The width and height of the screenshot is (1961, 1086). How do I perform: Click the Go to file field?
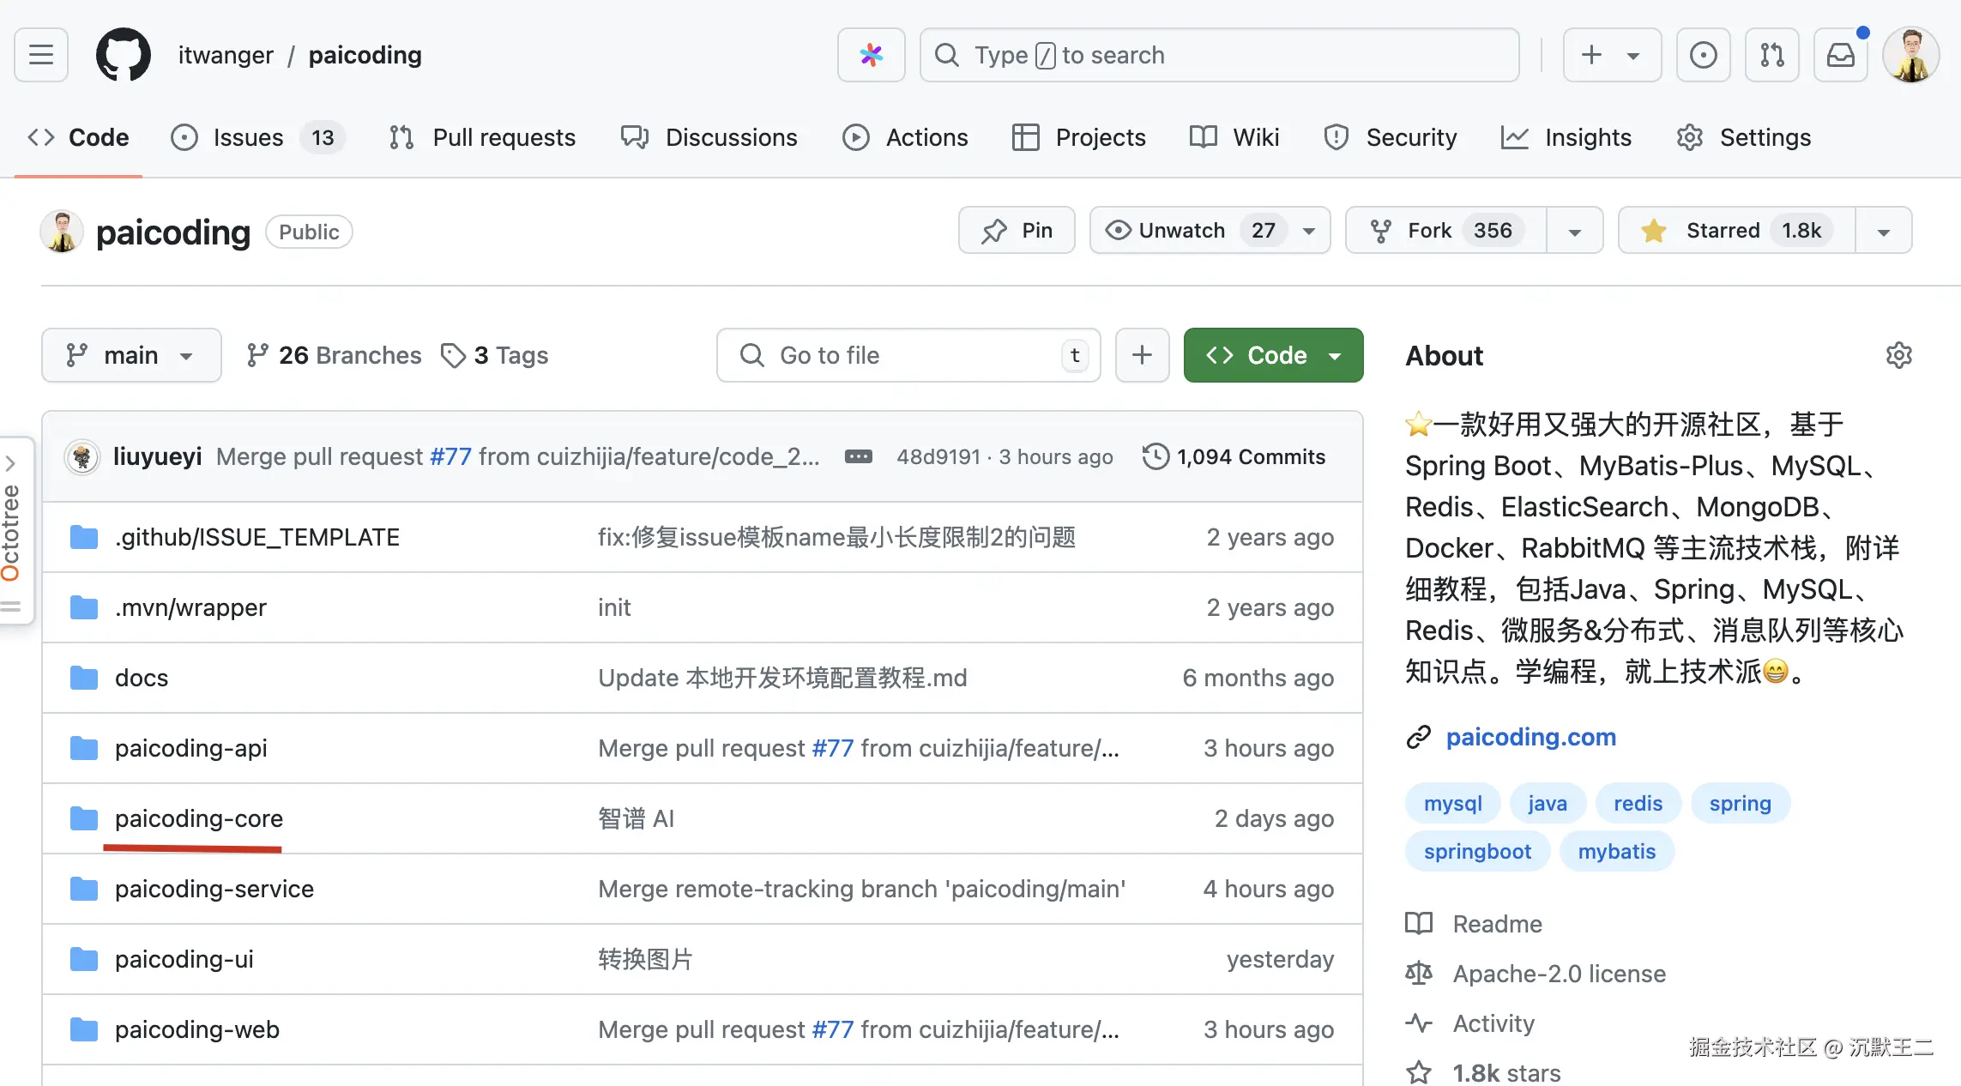pos(908,355)
